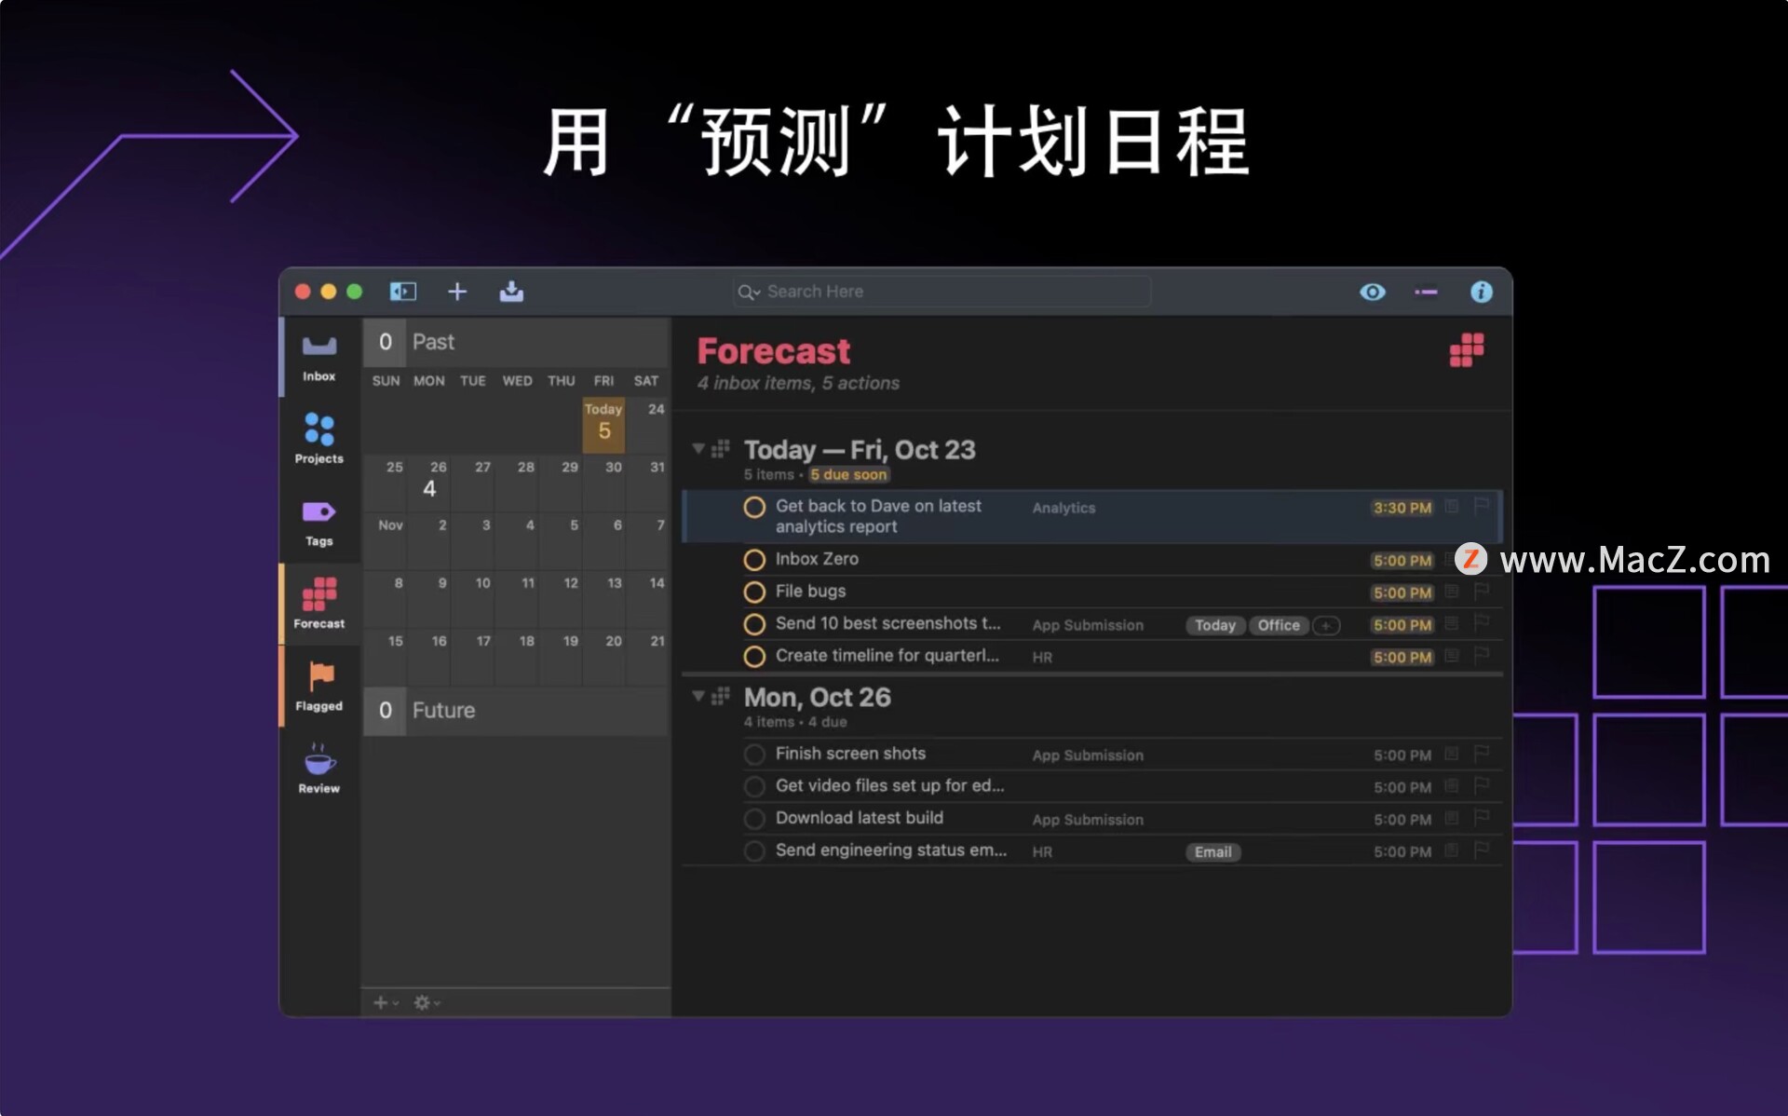Image resolution: width=1788 pixels, height=1116 pixels.
Task: Add a new item with the plus toolbar icon
Action: (456, 292)
